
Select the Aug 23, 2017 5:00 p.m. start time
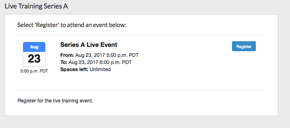[107, 55]
